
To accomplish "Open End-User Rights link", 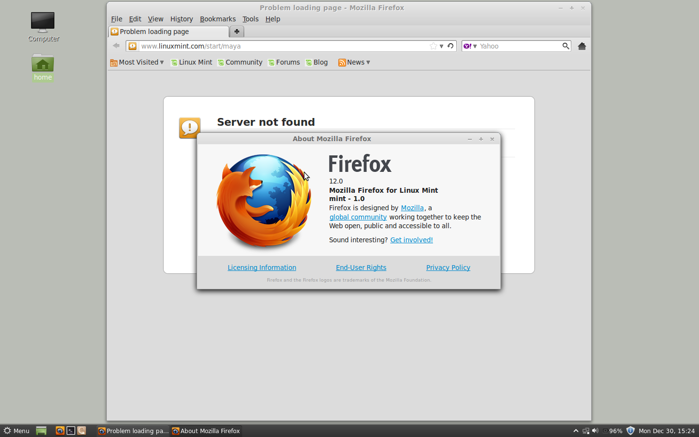I will [x=361, y=268].
